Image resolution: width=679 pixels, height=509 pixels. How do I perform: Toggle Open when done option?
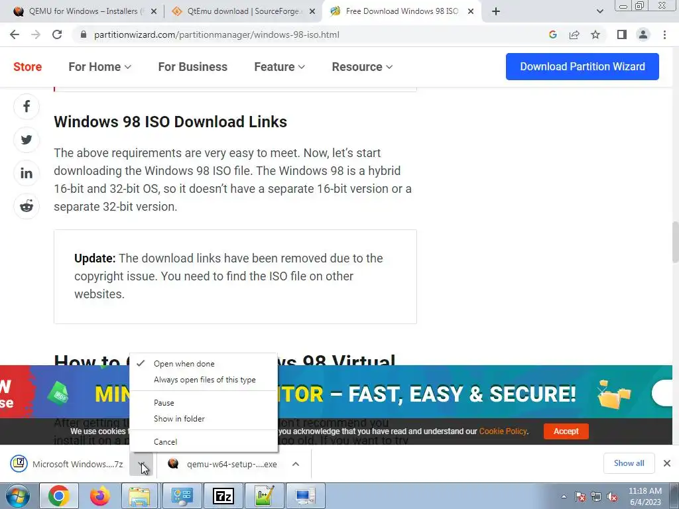(x=204, y=364)
